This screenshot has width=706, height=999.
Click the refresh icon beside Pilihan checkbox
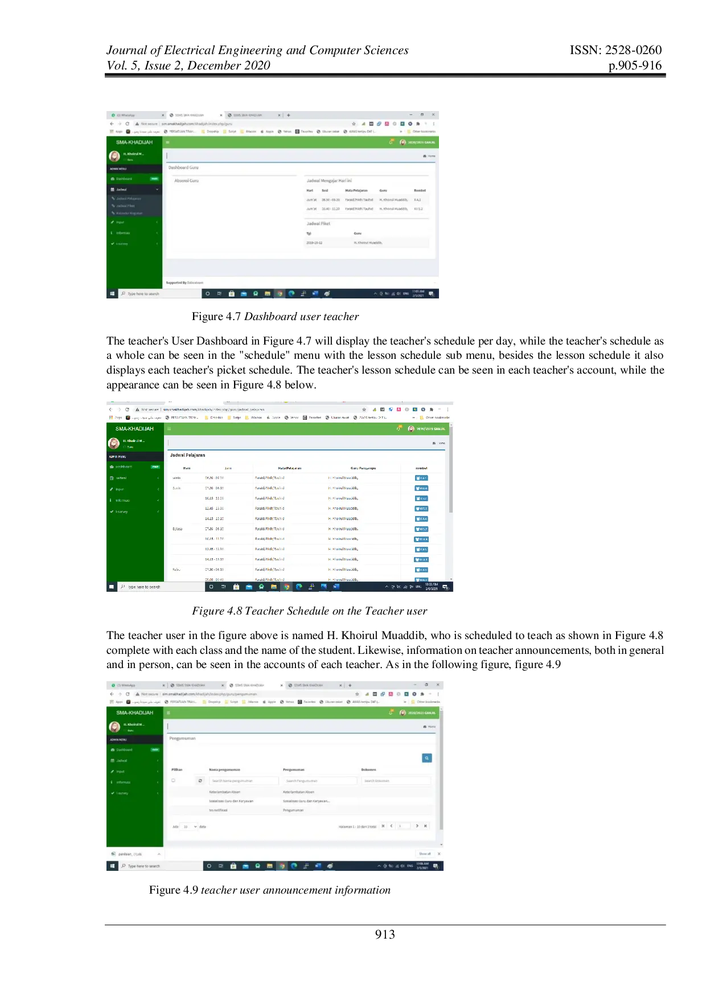(200, 780)
